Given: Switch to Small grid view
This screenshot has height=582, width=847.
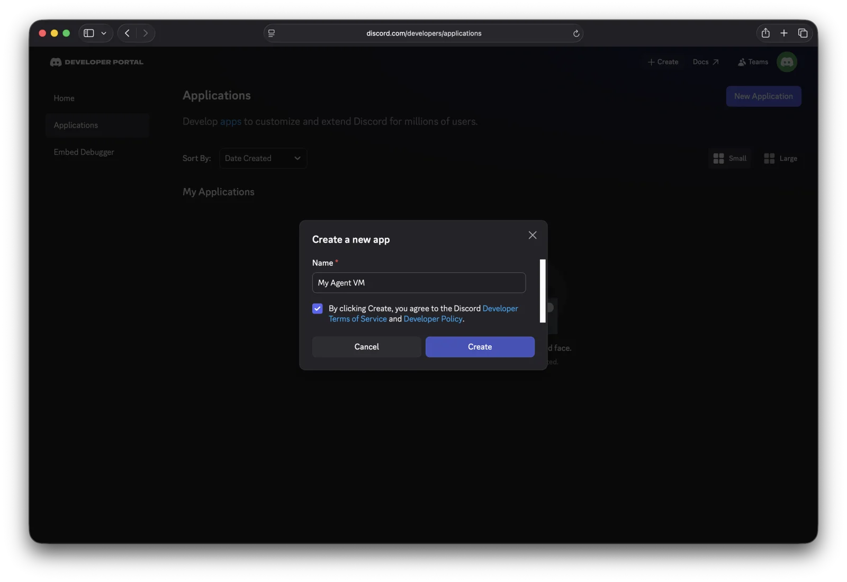Looking at the screenshot, I should (x=729, y=158).
